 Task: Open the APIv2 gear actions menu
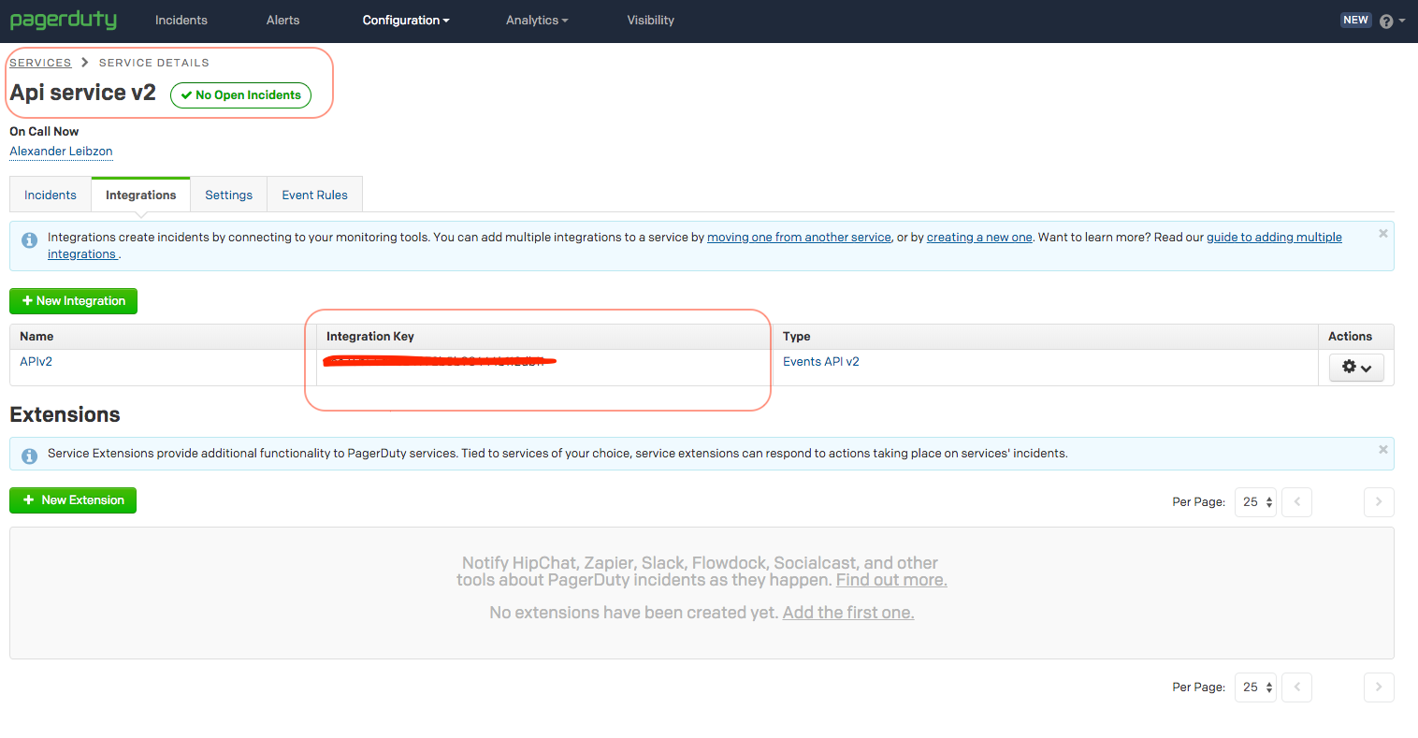pos(1355,368)
